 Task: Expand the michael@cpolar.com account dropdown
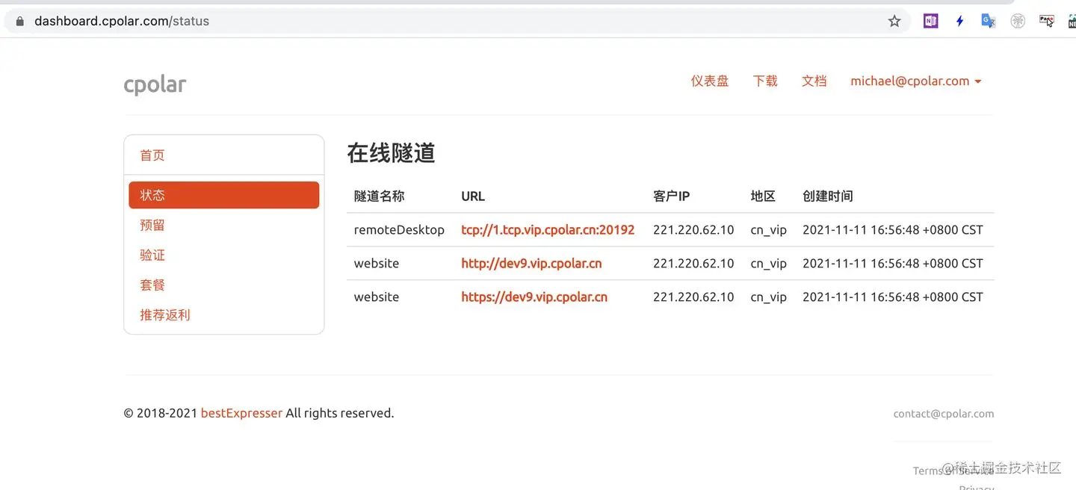(x=916, y=81)
